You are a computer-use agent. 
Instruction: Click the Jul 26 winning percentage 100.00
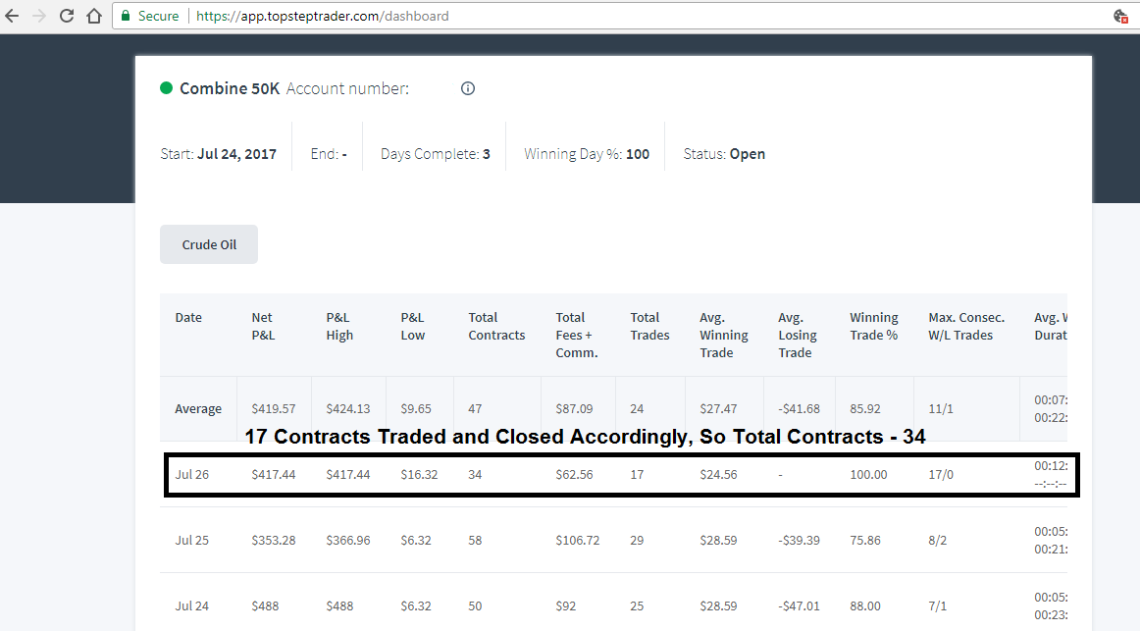[869, 475]
